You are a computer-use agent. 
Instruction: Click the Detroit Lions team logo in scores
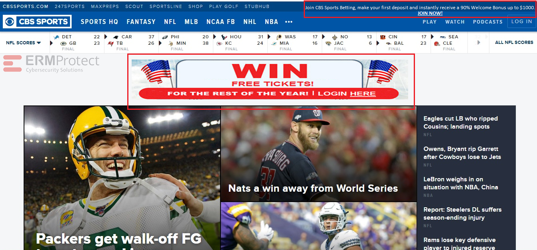(56, 37)
